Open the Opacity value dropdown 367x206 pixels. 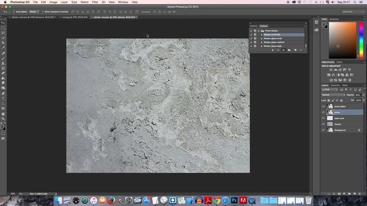point(363,95)
